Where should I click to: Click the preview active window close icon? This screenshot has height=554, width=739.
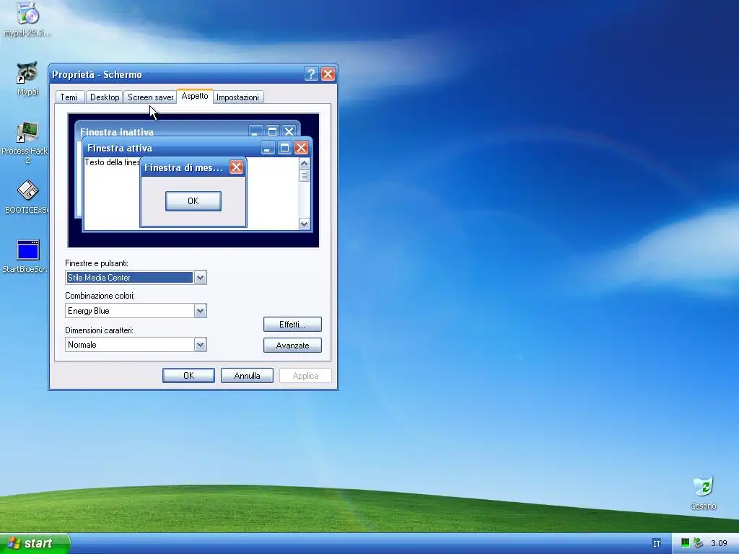coord(301,148)
